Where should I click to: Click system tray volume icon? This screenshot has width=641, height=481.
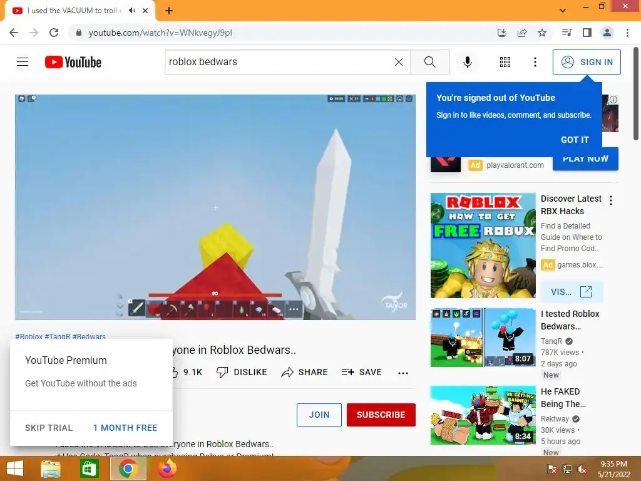[x=582, y=469]
